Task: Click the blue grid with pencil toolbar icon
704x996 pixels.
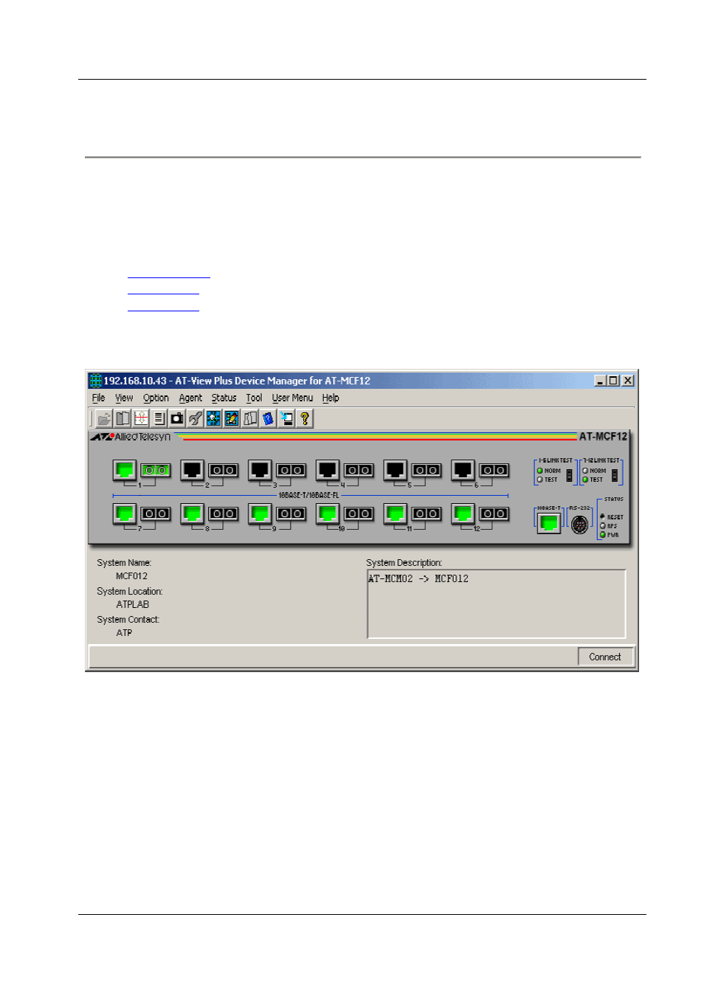Action: tap(232, 419)
